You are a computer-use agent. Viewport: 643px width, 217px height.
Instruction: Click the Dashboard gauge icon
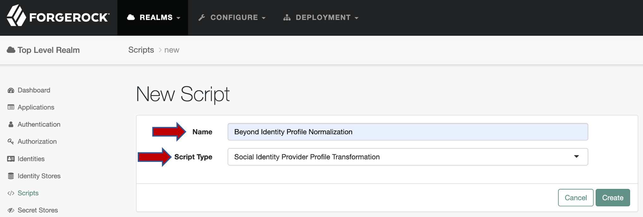pos(11,90)
